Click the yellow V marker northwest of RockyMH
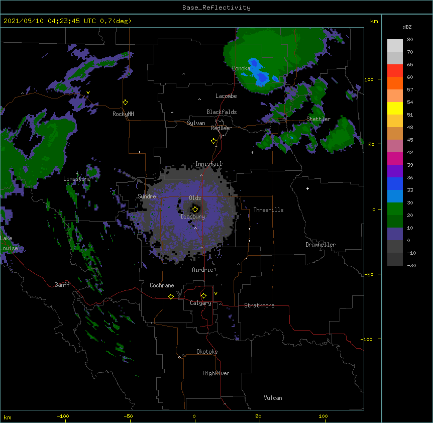Screen dimensions: 433x423 pos(88,92)
